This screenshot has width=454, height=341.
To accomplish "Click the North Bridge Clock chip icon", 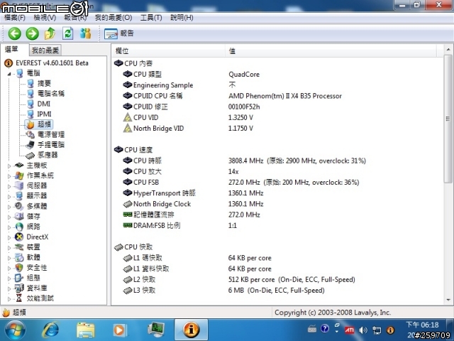I will coord(128,204).
